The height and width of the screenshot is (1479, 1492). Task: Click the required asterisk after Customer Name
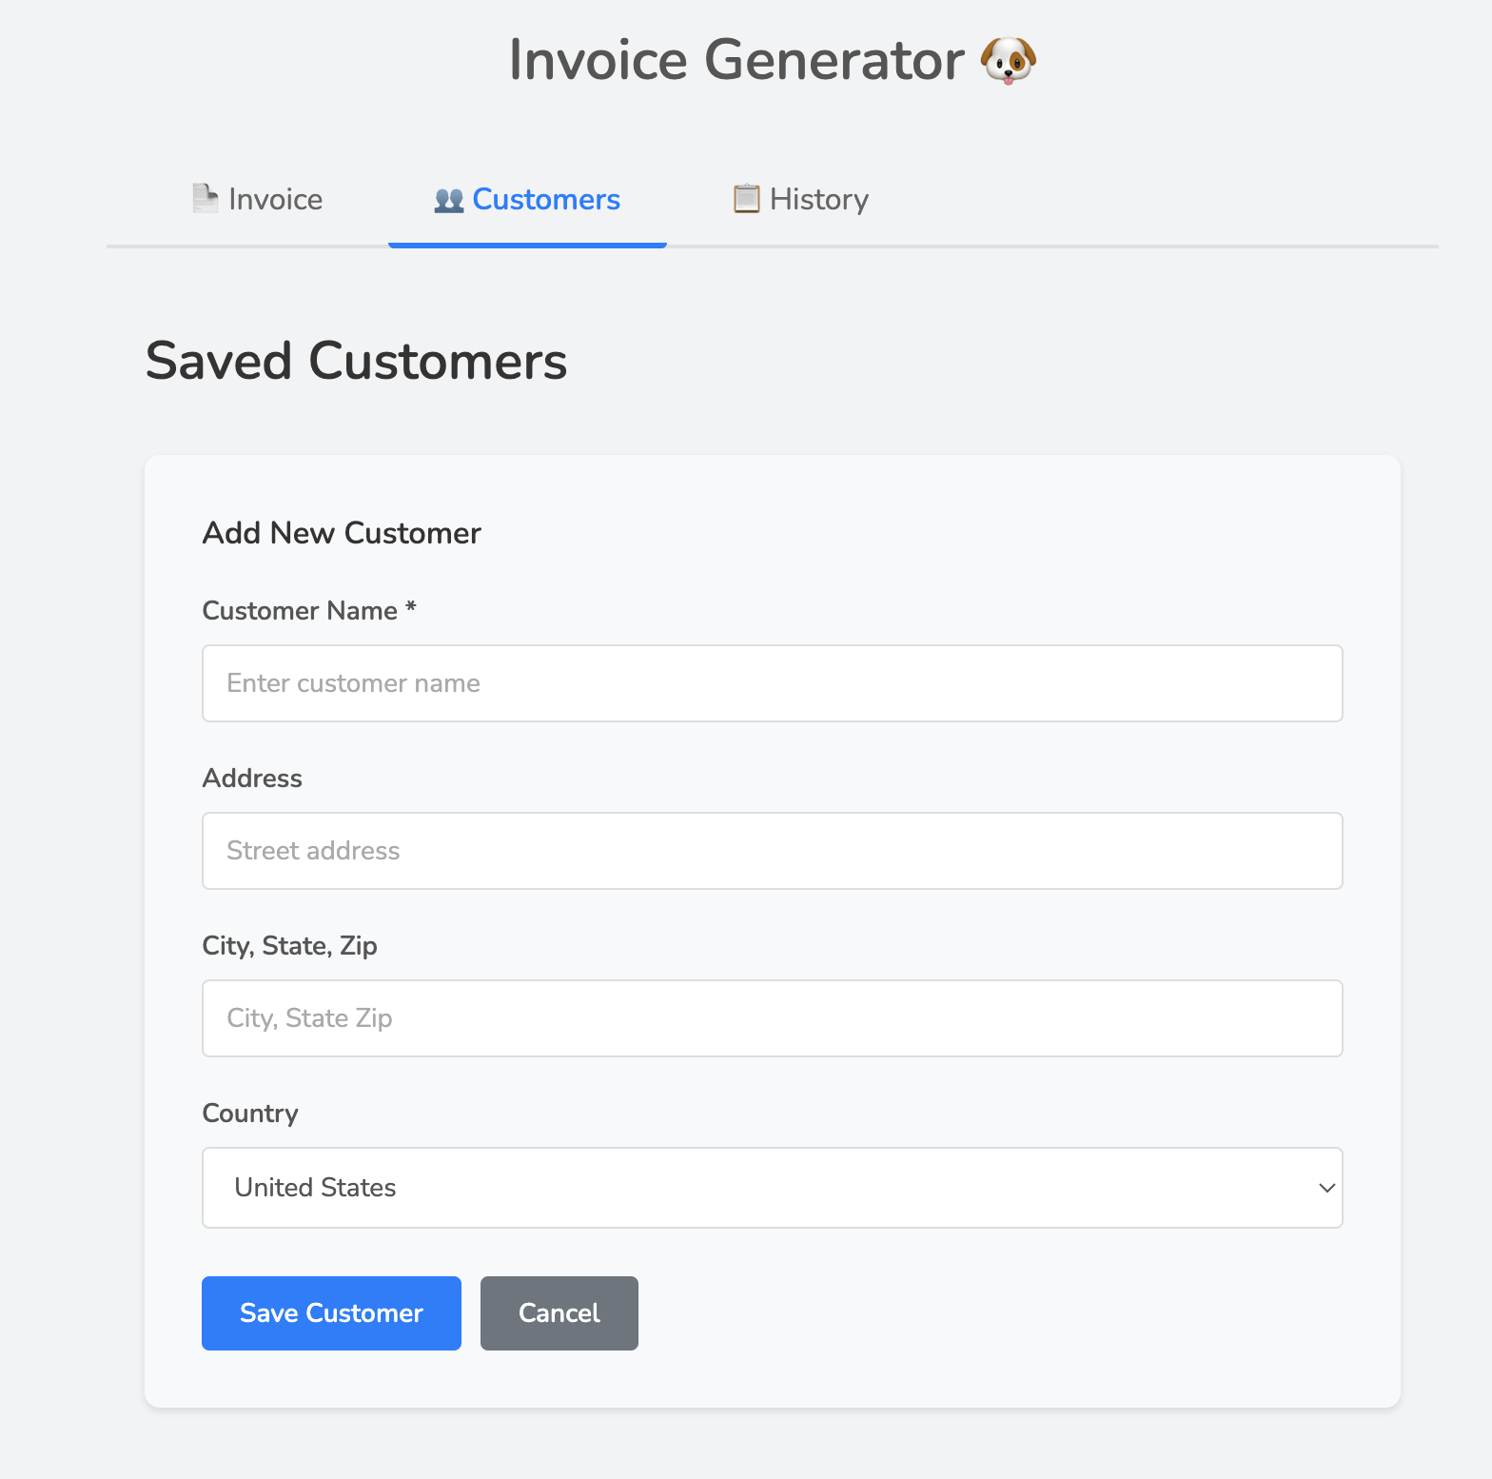point(411,610)
